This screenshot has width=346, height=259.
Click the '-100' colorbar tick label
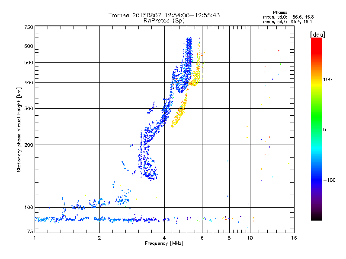pyautogui.click(x=329, y=180)
